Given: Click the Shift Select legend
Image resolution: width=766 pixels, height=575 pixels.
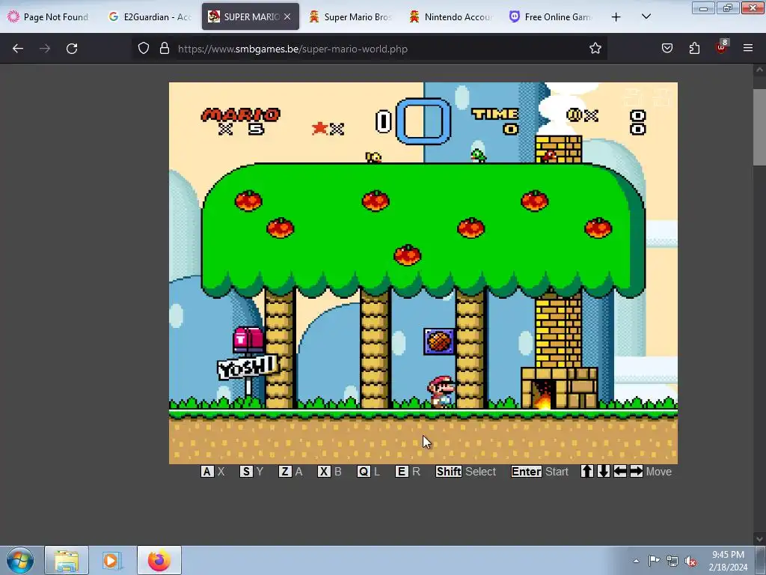Looking at the screenshot, I should point(465,472).
